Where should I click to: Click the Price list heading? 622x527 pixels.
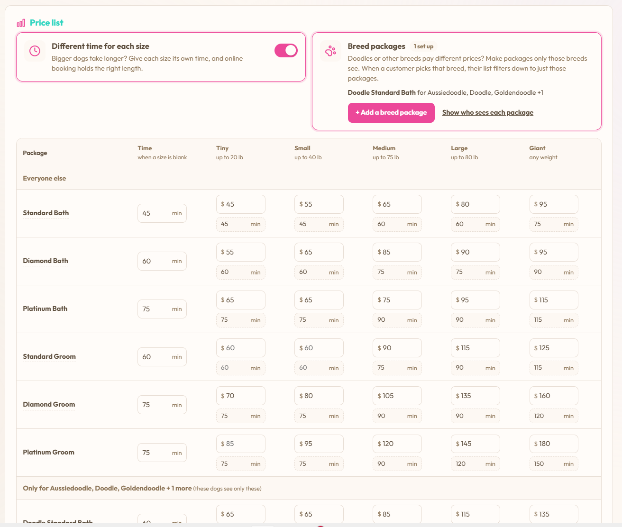46,23
